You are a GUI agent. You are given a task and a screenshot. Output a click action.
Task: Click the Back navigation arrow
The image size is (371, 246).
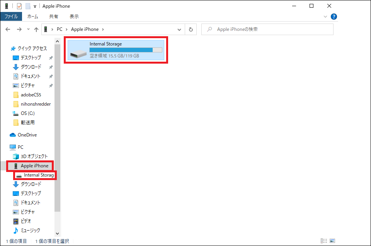click(x=8, y=29)
